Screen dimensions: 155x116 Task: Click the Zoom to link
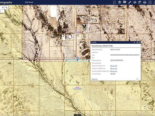94,79
